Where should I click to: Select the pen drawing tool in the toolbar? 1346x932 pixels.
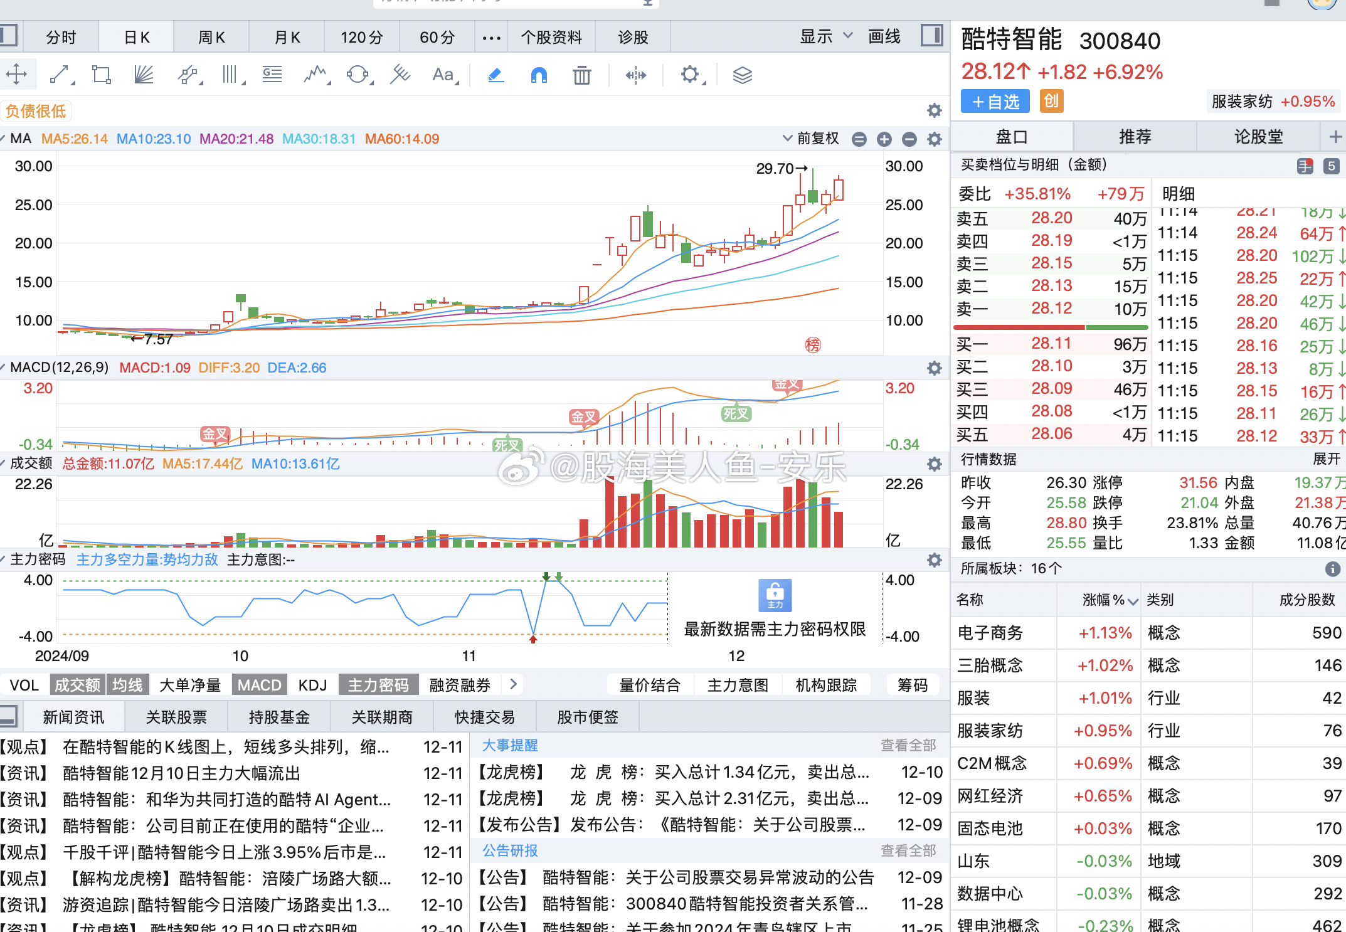click(495, 75)
